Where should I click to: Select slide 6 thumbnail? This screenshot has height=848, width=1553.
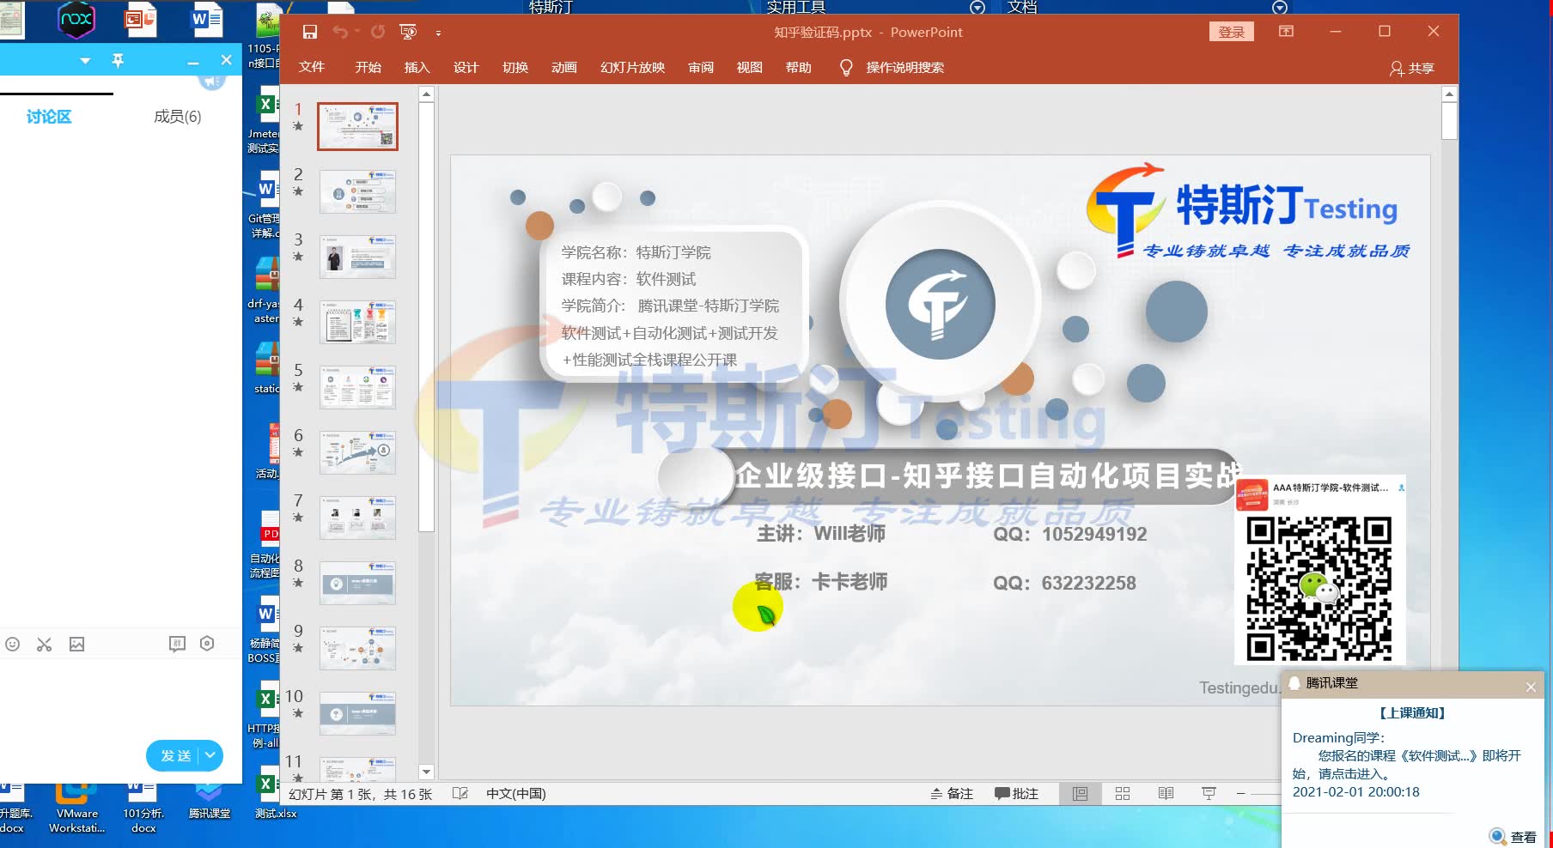tap(357, 452)
